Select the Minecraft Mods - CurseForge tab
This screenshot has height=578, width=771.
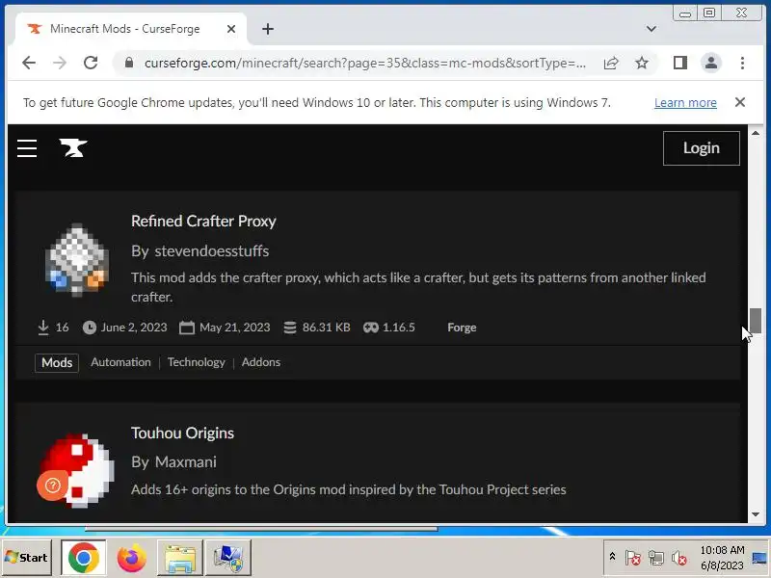(x=125, y=29)
